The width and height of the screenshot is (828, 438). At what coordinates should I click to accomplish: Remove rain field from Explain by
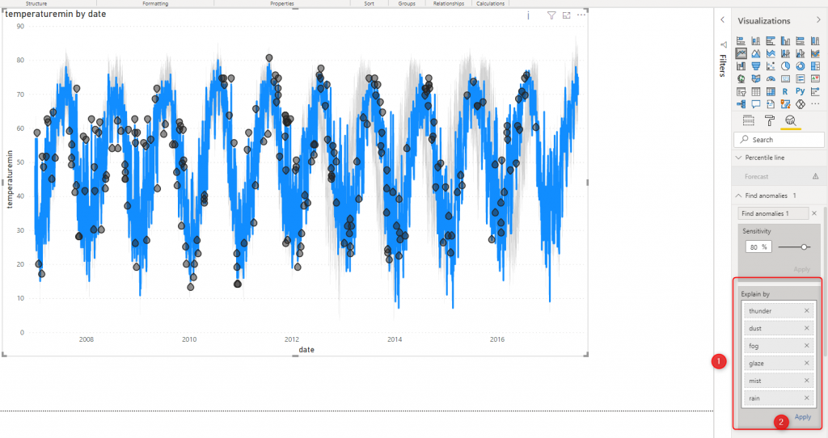[x=807, y=398]
